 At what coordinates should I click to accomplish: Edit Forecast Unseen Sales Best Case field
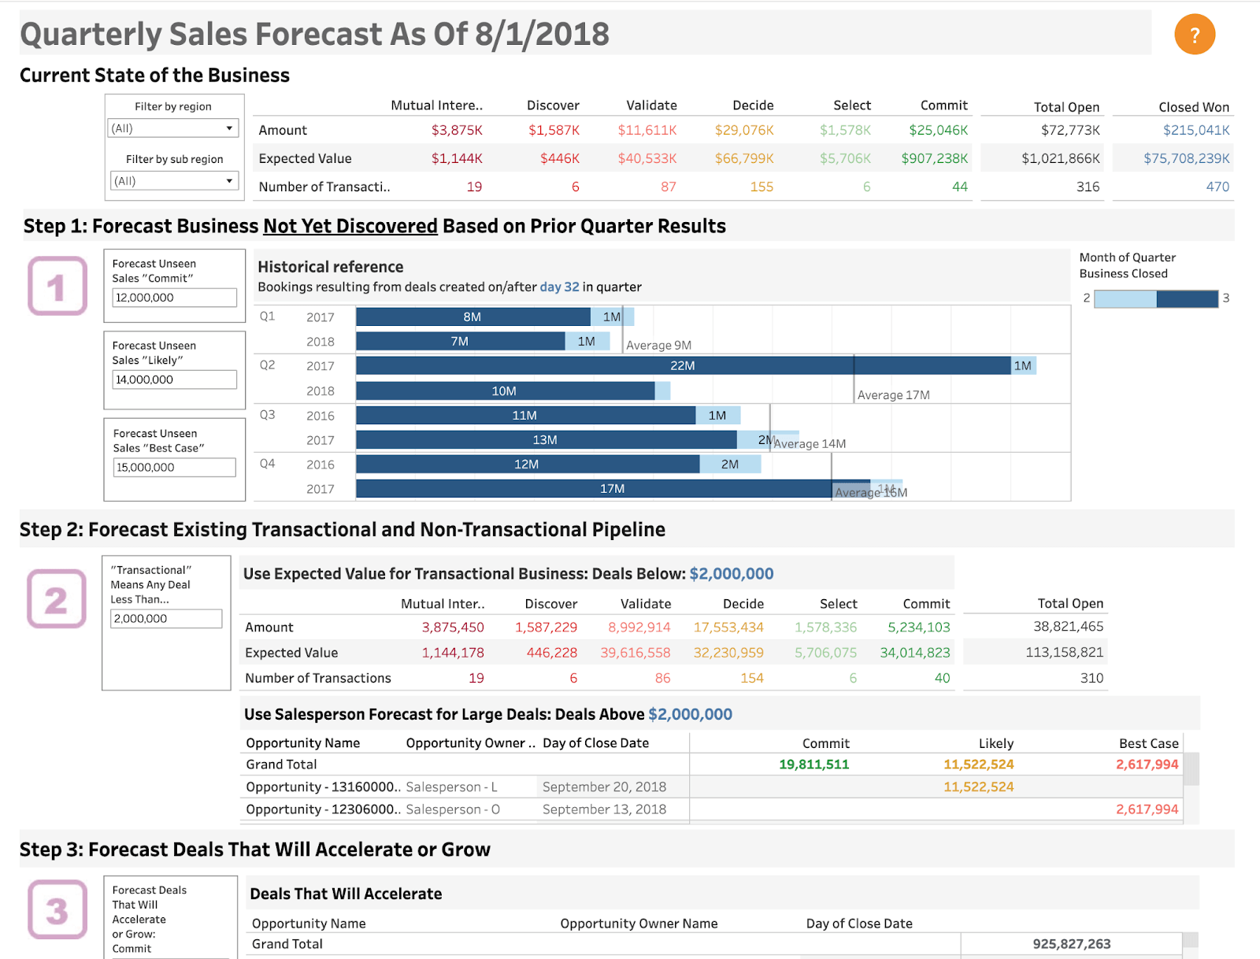pyautogui.click(x=174, y=467)
